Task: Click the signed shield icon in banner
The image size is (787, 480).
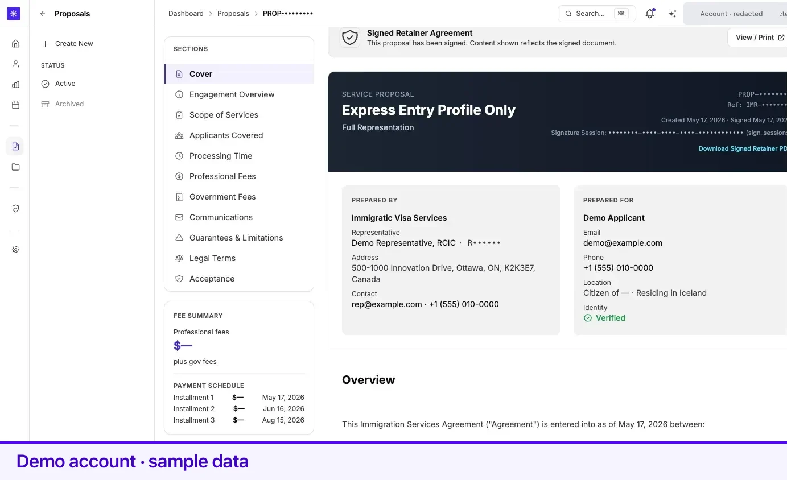Action: pyautogui.click(x=350, y=38)
